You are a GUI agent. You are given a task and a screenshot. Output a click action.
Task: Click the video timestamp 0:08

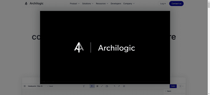43,82
